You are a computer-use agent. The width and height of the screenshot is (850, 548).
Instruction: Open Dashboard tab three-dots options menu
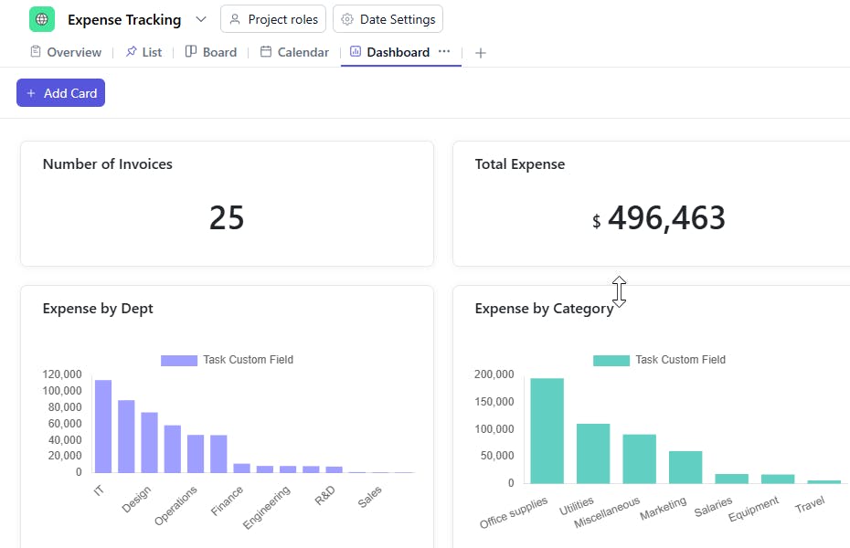point(444,52)
